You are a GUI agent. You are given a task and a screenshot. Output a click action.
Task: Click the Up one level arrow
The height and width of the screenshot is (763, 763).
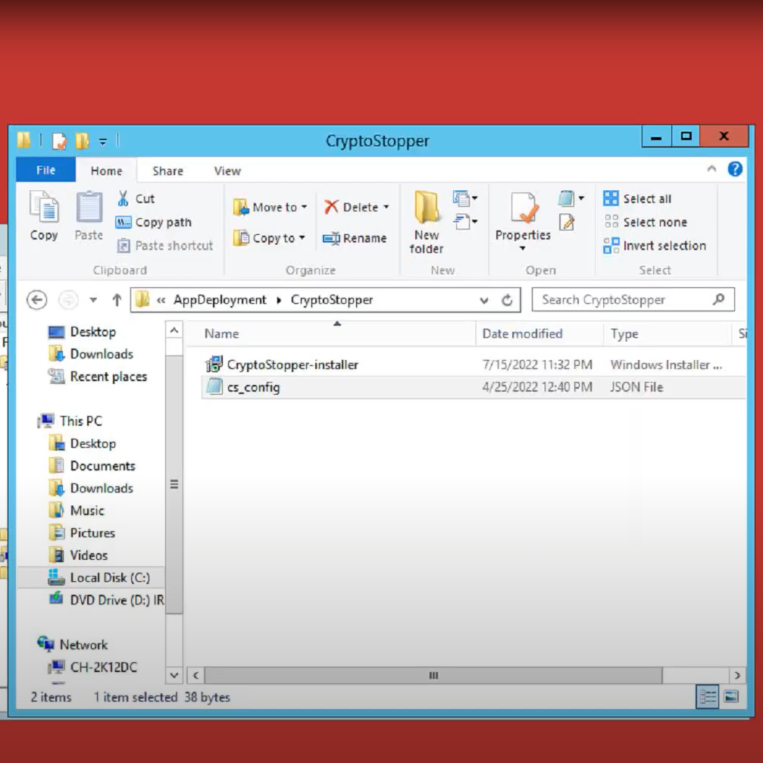pyautogui.click(x=117, y=300)
